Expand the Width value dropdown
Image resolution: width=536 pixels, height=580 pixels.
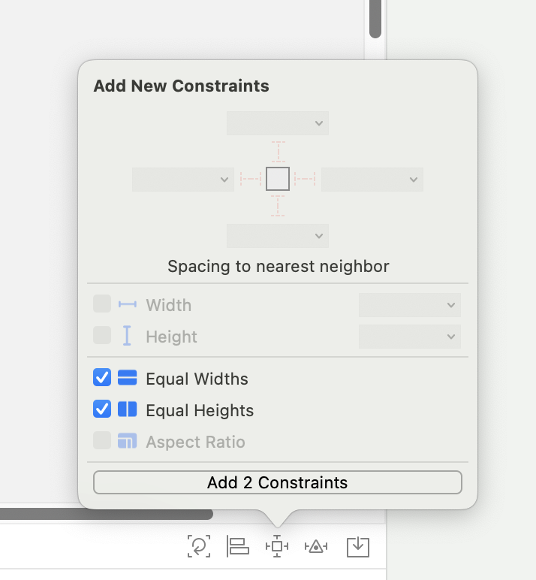click(x=410, y=305)
